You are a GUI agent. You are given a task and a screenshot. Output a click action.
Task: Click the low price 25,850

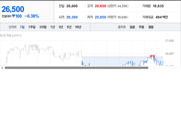(x=100, y=17)
